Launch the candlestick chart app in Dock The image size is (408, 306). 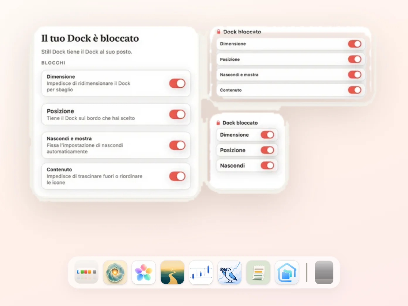tap(201, 272)
